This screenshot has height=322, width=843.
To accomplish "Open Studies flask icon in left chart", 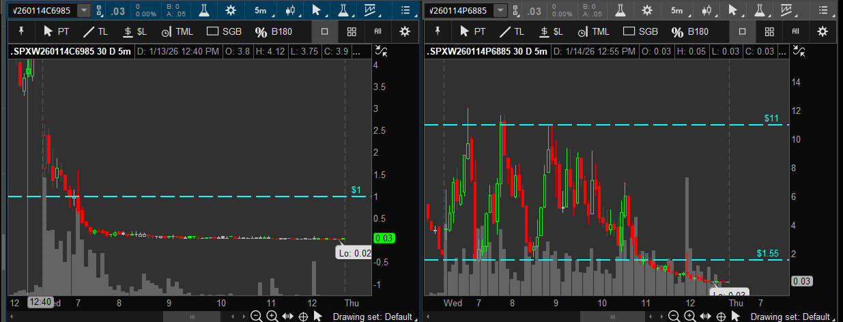I will [203, 10].
